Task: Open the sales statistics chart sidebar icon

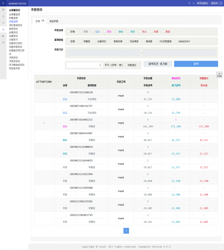Action: click(x=3, y=36)
